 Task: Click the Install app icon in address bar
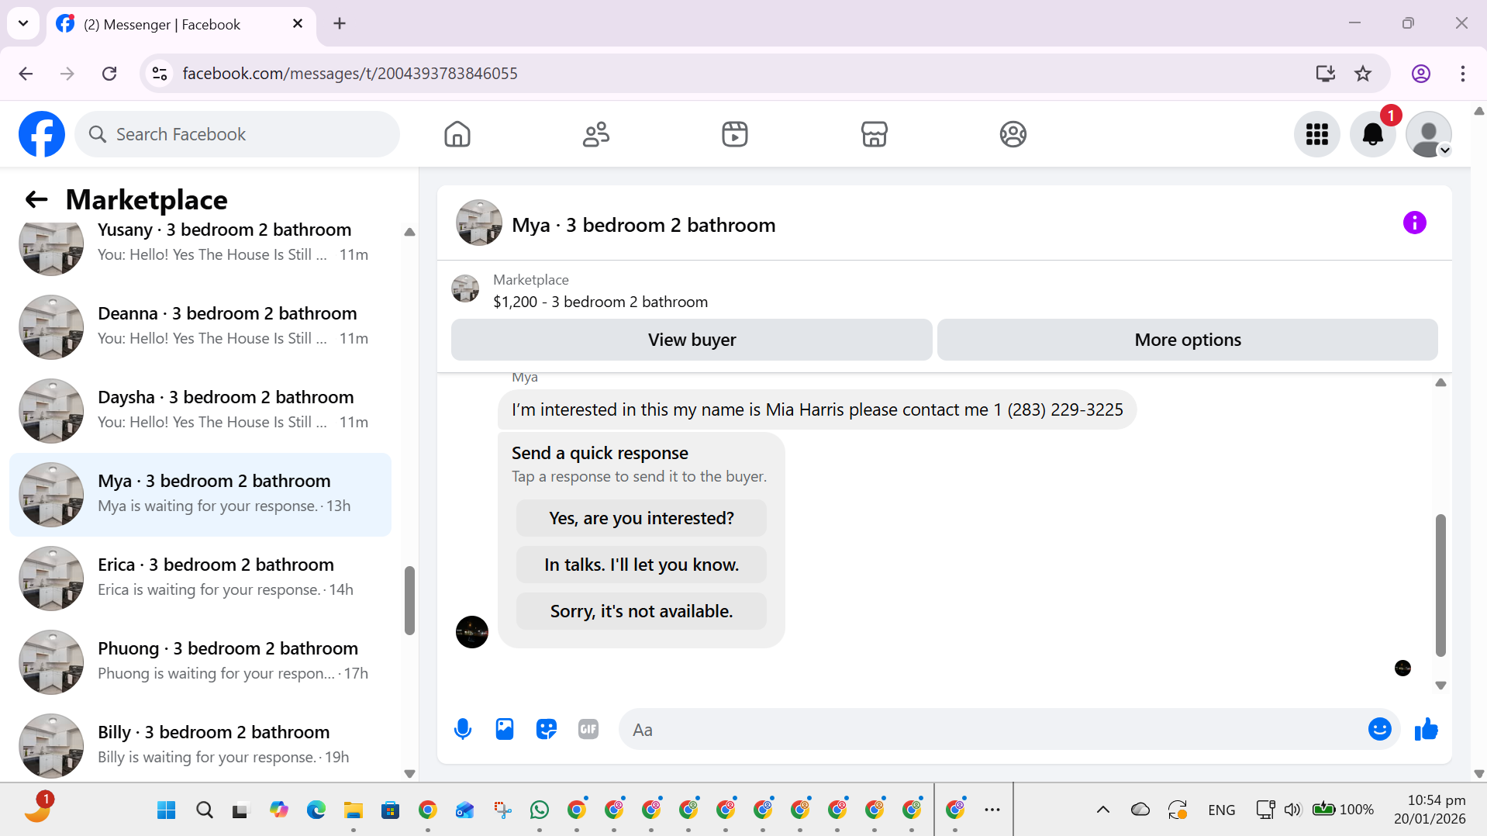click(1326, 74)
